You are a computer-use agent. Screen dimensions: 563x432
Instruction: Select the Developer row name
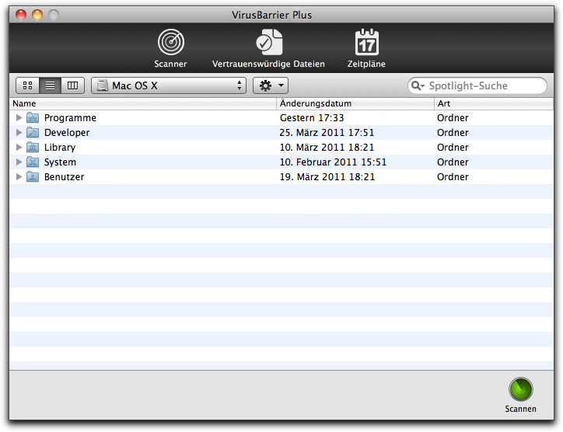click(x=67, y=133)
